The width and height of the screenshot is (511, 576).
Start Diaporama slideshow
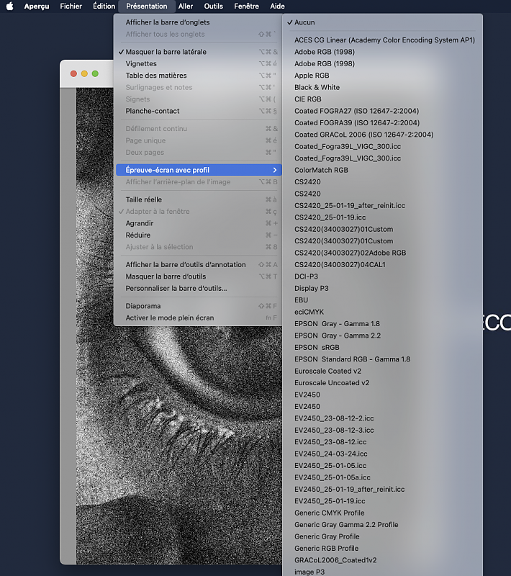click(x=142, y=306)
